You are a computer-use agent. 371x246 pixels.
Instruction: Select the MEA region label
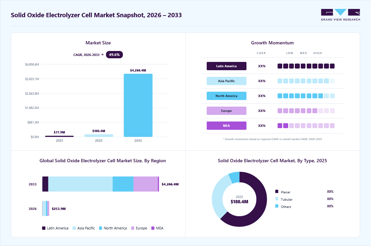227,125
